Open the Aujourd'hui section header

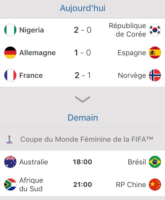(x=82, y=8)
